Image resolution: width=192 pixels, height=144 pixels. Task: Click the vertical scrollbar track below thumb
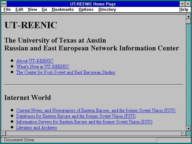click(188, 75)
